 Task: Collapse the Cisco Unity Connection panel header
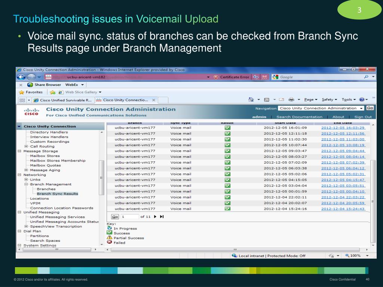tap(19, 126)
